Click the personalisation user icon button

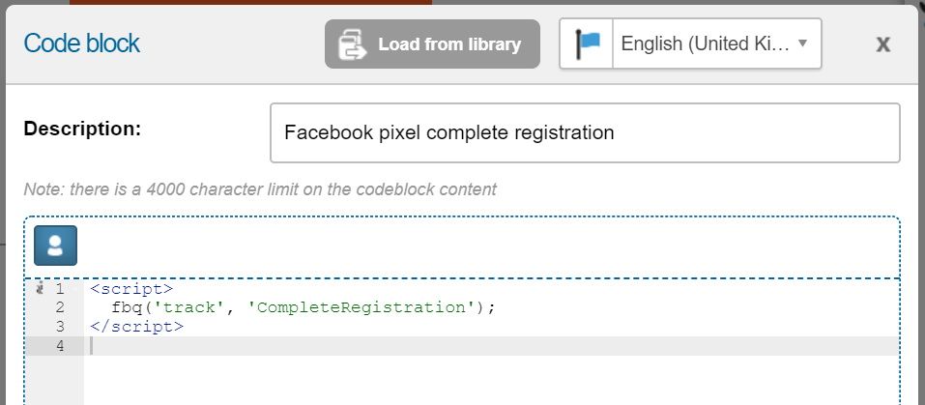55,246
